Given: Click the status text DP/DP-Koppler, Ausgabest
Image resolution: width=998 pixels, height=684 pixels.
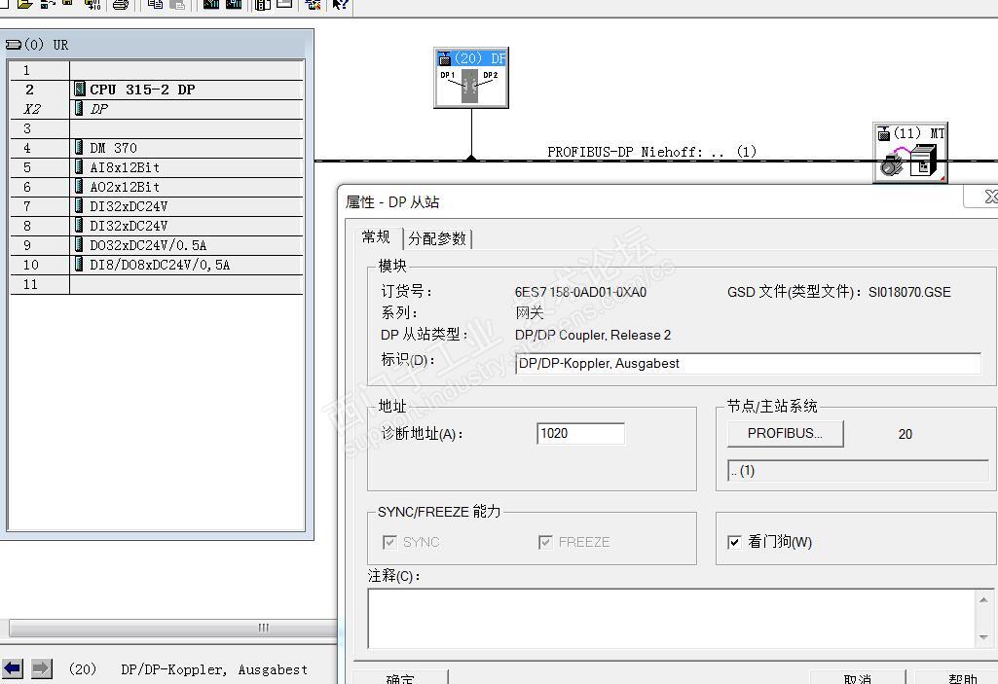Looking at the screenshot, I should (214, 669).
